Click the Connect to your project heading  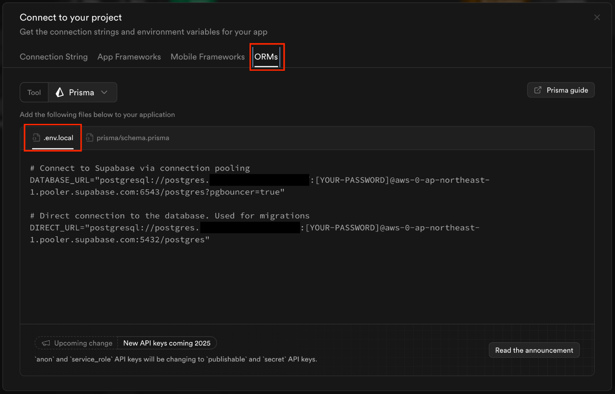coord(71,18)
